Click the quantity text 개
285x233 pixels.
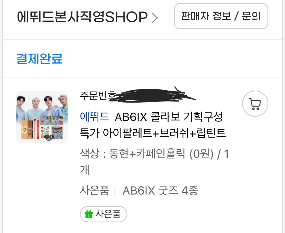click(x=85, y=170)
